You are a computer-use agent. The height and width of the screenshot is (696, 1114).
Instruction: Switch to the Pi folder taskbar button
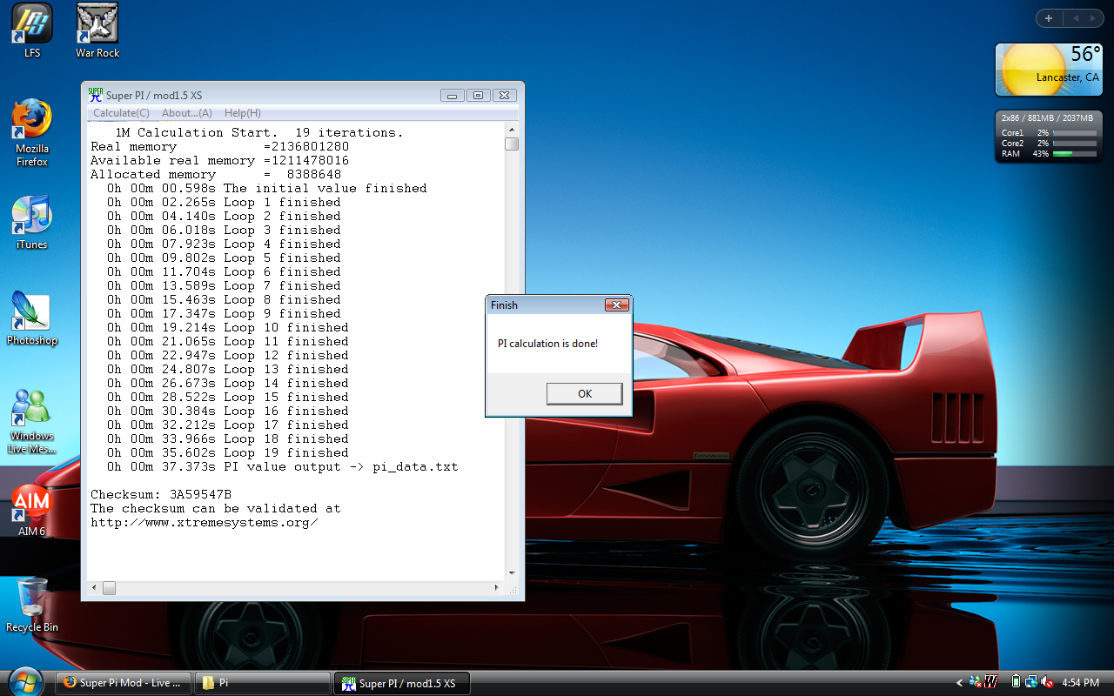pyautogui.click(x=263, y=683)
